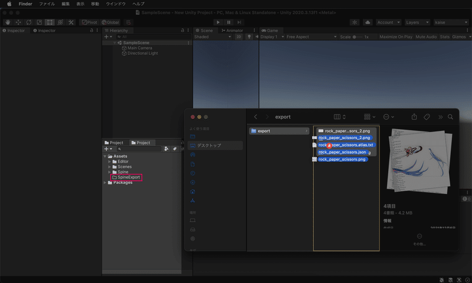The width and height of the screenshot is (472, 283).
Task: Open 編集 menu
Action: pyautogui.click(x=65, y=4)
